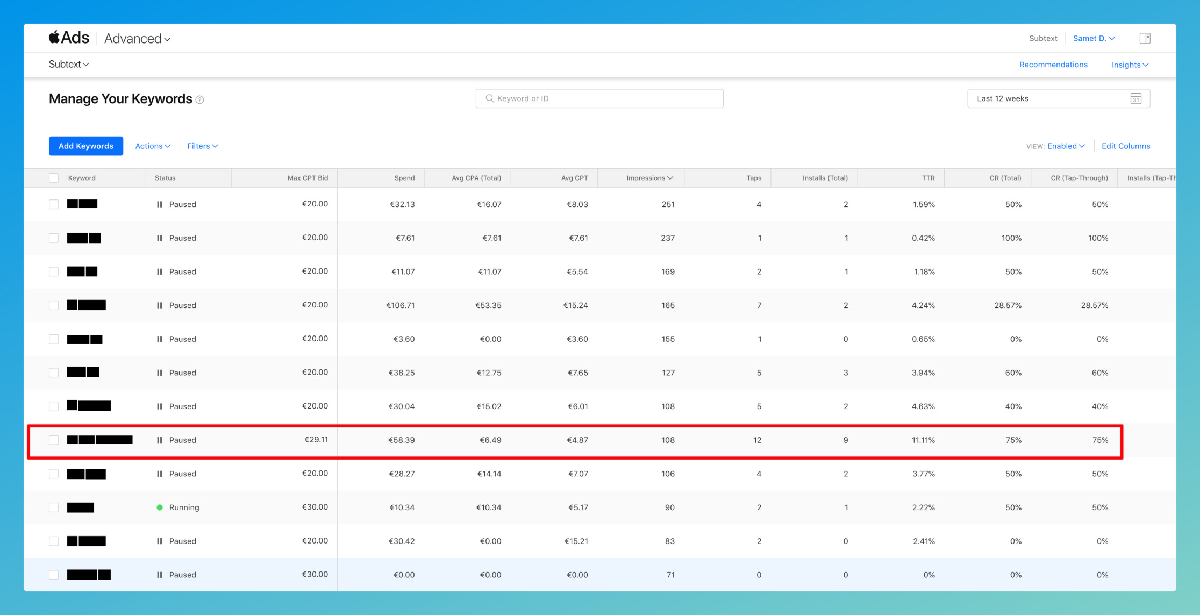
Task: Open the calendar icon in date range field
Action: click(x=1135, y=98)
